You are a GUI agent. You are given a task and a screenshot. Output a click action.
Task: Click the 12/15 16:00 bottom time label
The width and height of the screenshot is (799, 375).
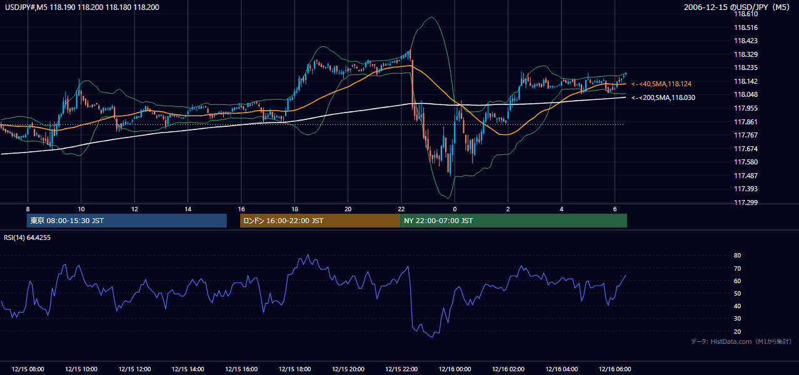pyautogui.click(x=241, y=369)
